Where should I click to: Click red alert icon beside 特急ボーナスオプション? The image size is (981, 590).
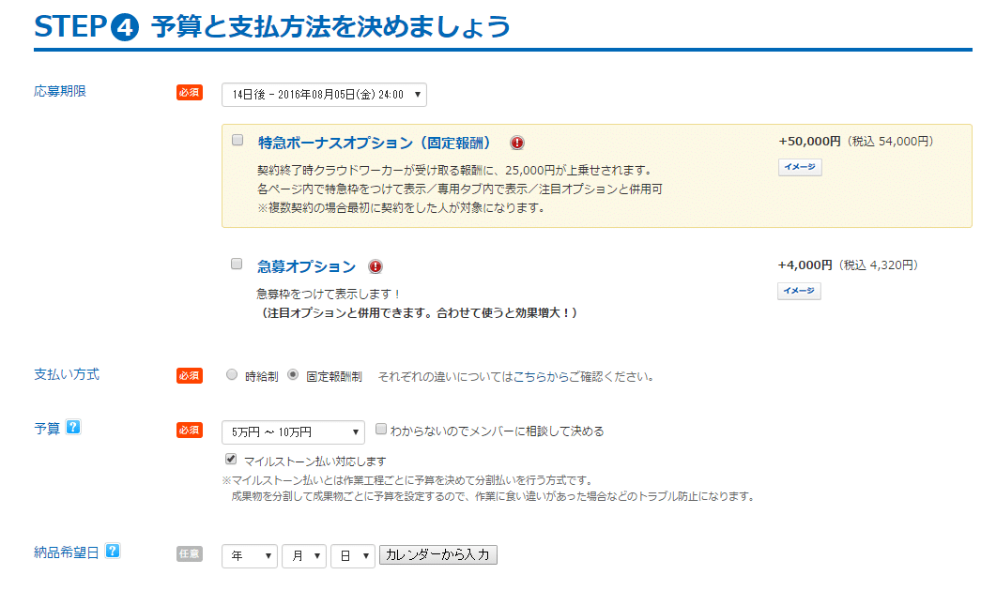(516, 144)
